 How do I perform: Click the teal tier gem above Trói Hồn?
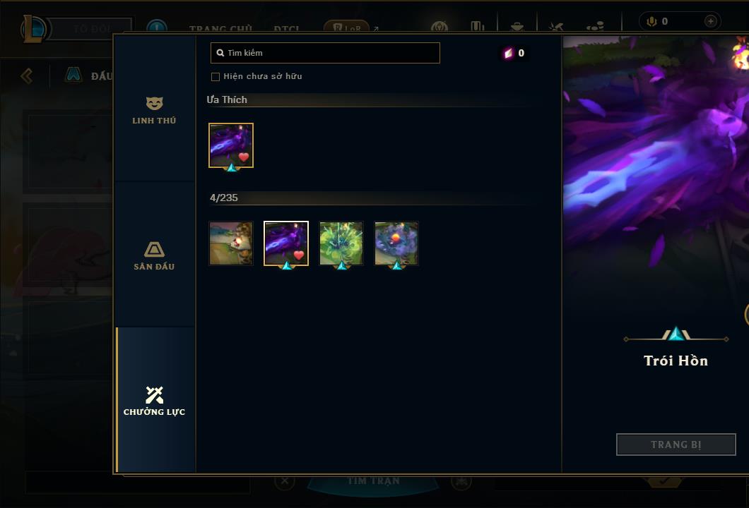(x=676, y=334)
